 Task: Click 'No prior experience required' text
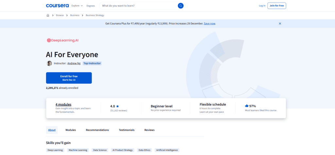(166, 110)
